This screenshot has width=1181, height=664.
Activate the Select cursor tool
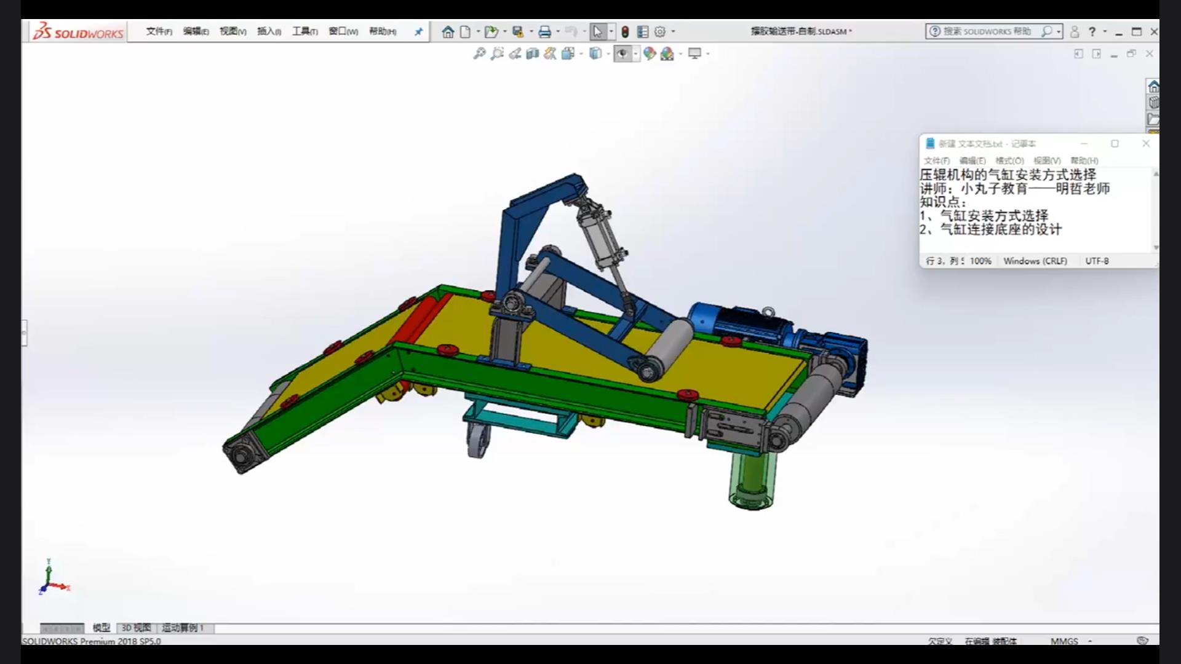point(597,32)
